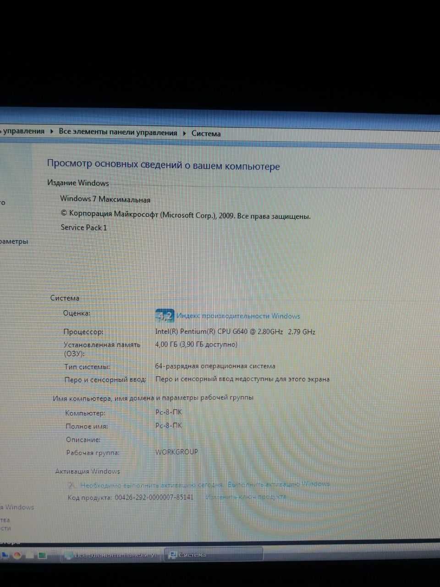Click Перо и сенсорный ввод недоступны text
Screen dimensions: 440x587
[242, 379]
